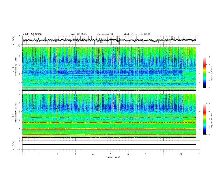This screenshot has height=173, width=224.
Task: Click the '7' tick on the time axis
Action: 146,154
